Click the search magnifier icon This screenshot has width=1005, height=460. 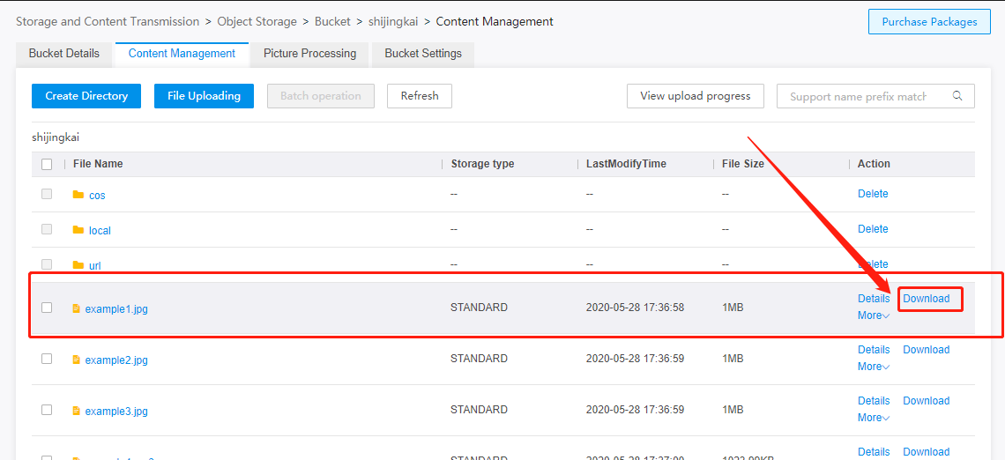957,96
